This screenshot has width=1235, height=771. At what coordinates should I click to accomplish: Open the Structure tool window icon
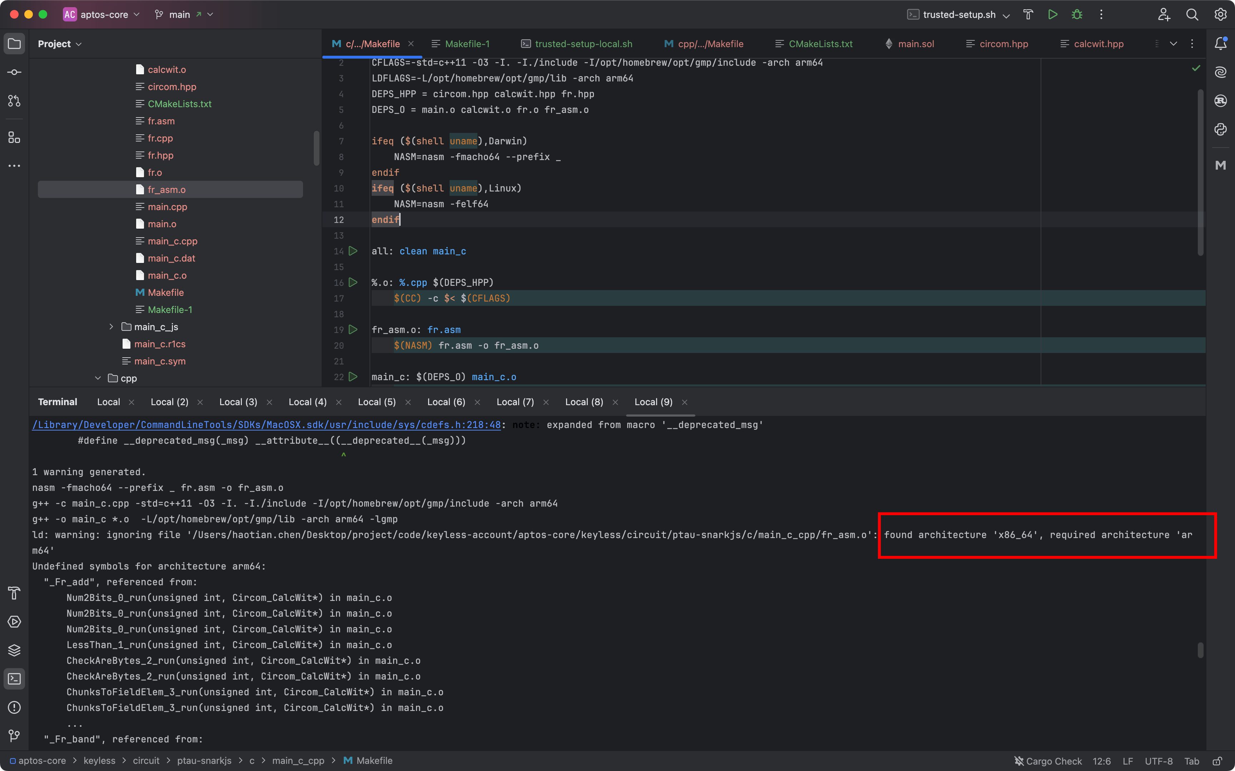[x=14, y=137]
